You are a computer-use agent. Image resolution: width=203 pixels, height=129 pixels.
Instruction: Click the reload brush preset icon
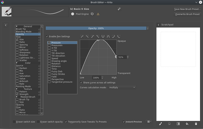click(x=92, y=14)
